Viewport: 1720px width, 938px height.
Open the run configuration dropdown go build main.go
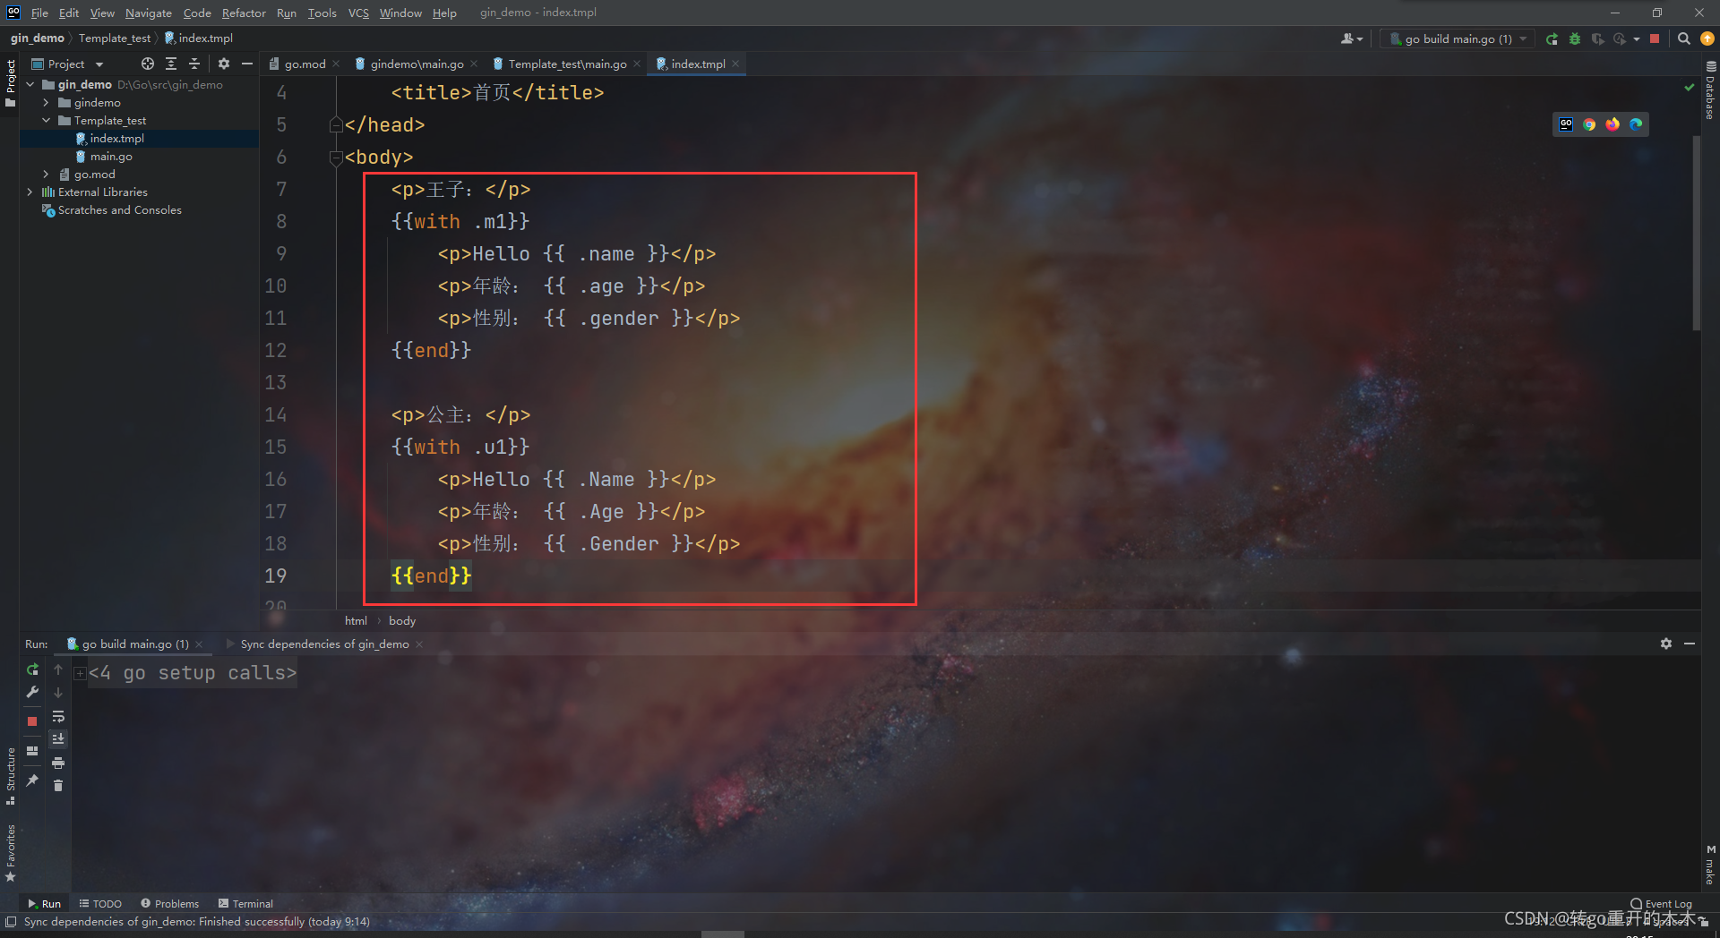click(x=1458, y=38)
